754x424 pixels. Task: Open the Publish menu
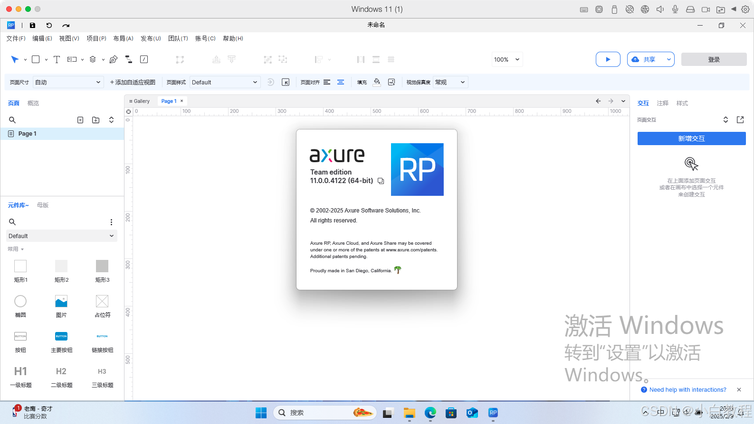click(x=151, y=38)
